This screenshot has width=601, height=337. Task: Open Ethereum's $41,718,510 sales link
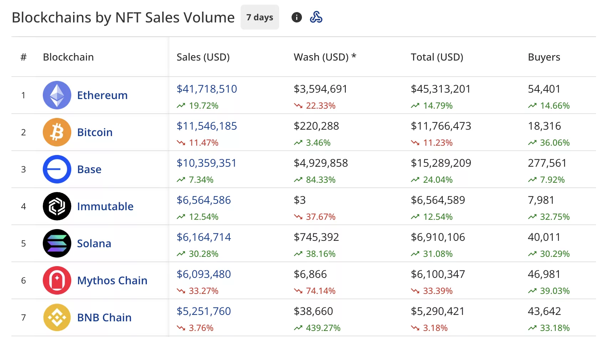click(207, 89)
